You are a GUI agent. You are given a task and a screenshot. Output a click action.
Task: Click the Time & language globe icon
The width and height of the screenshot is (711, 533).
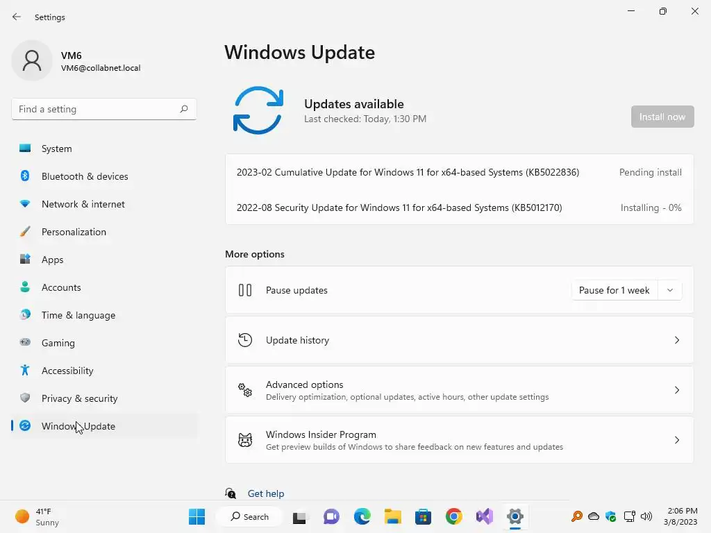[x=25, y=314]
